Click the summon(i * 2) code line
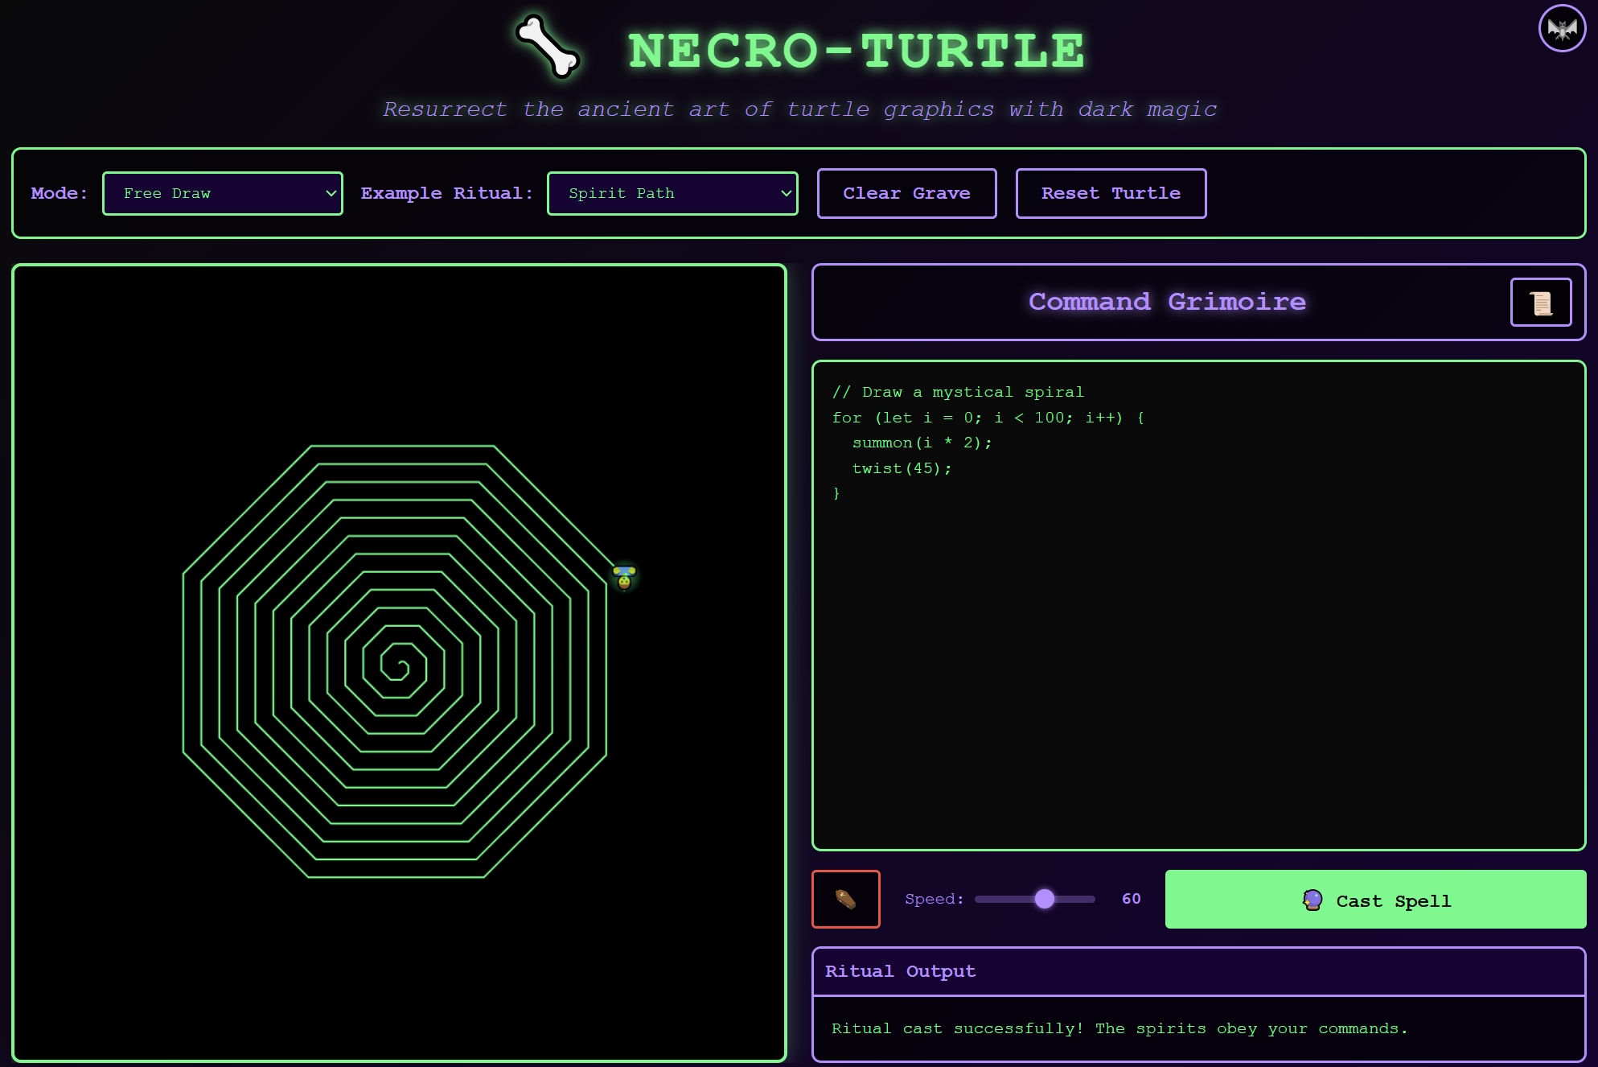1598x1067 pixels. (x=922, y=443)
